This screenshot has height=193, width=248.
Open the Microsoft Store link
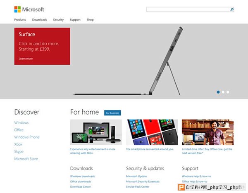point(26,159)
